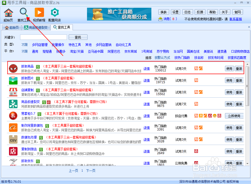Click the 易掌柜5.7 red circle icon

[13, 116]
